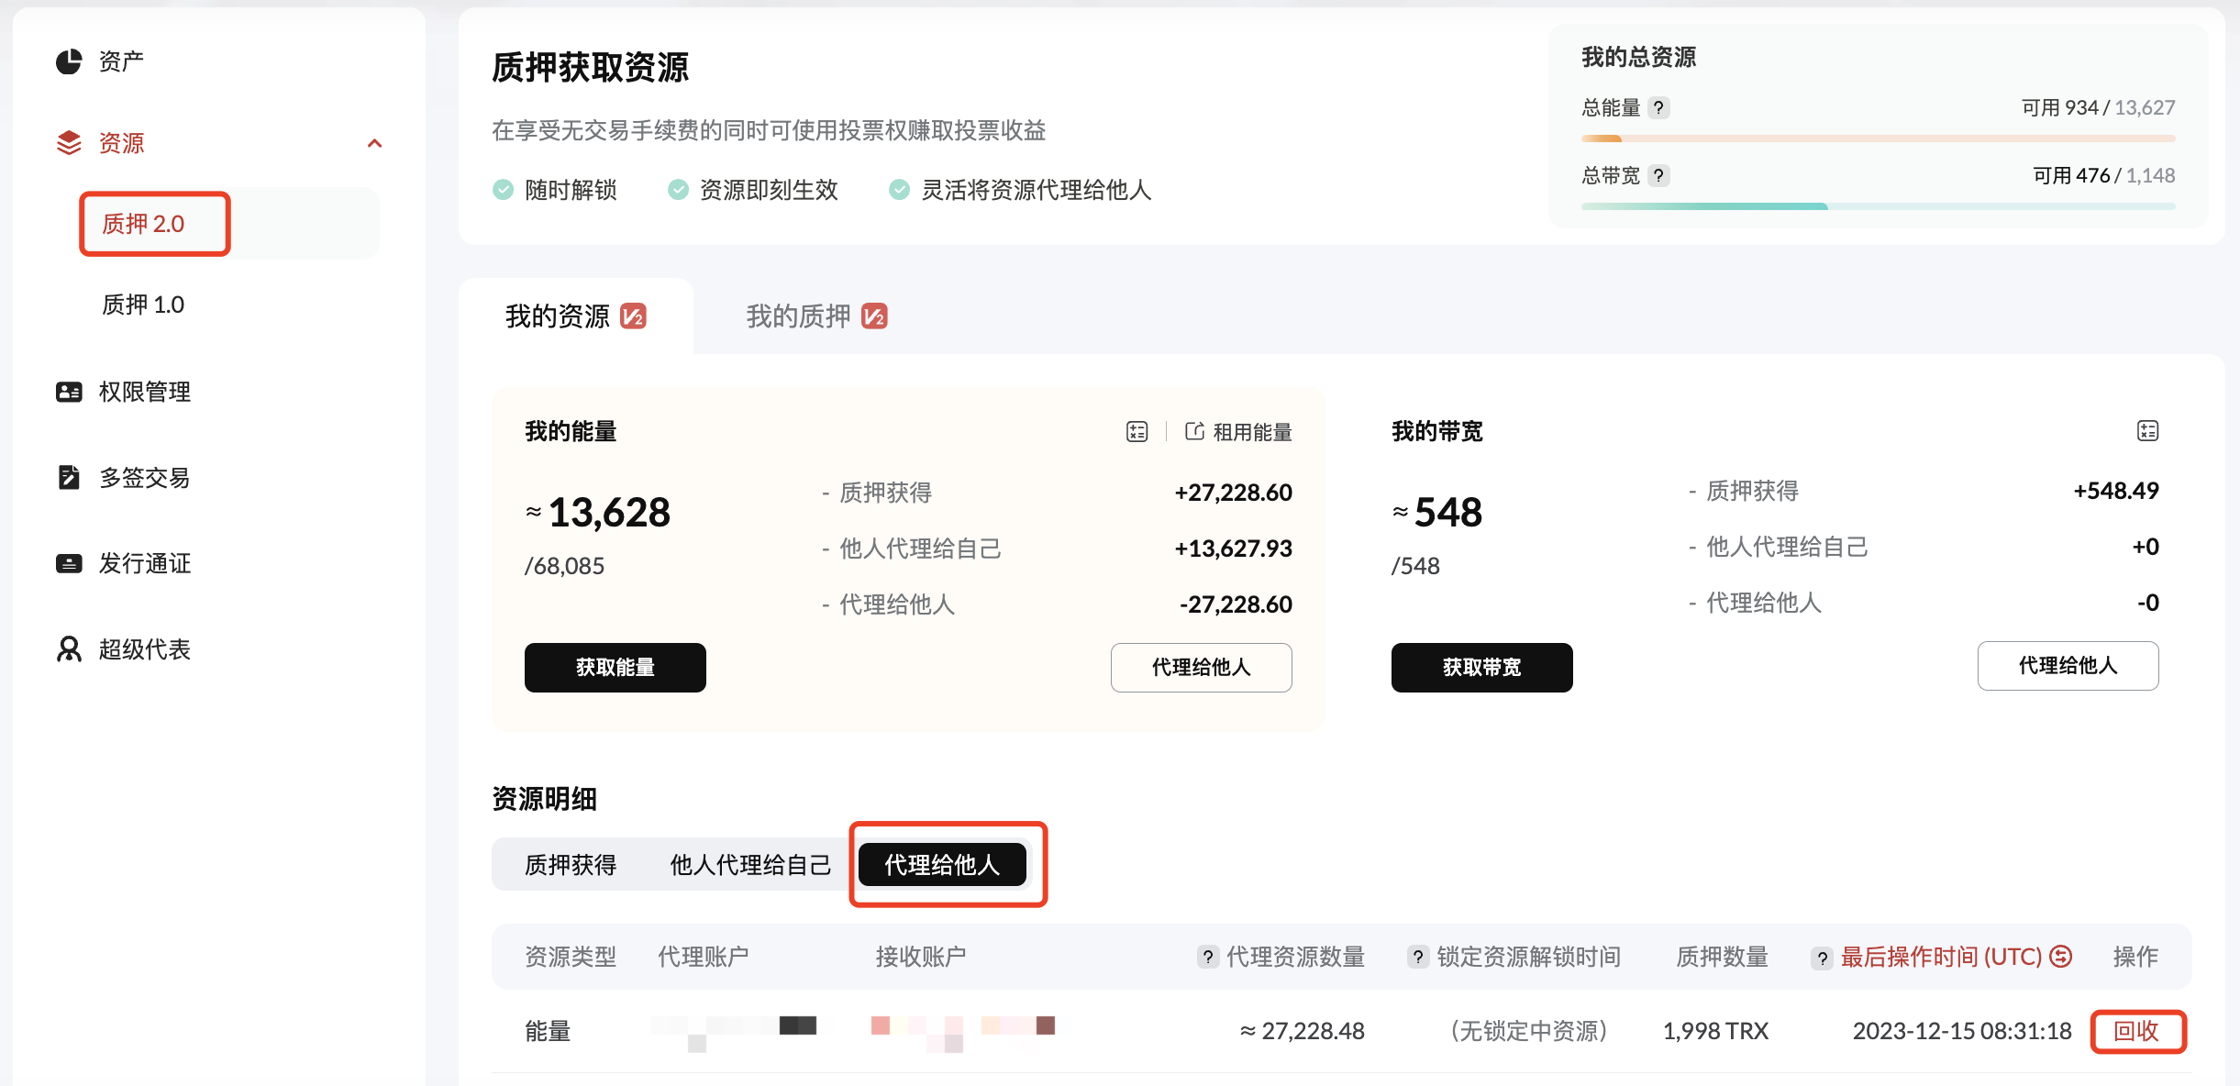
Task: Click the 权限管理 ID card icon
Action: pos(69,392)
